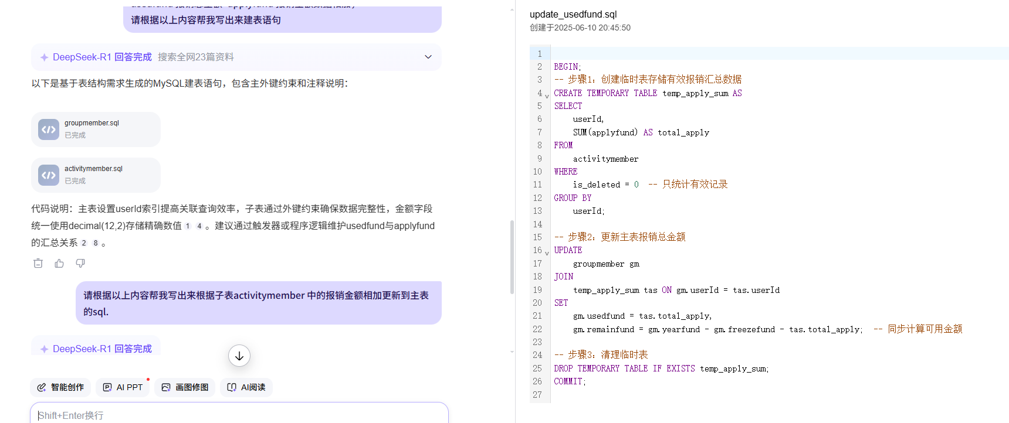Expand the first DeepSeek-R1 answer chevron
The width and height of the screenshot is (1009, 423).
(428, 57)
